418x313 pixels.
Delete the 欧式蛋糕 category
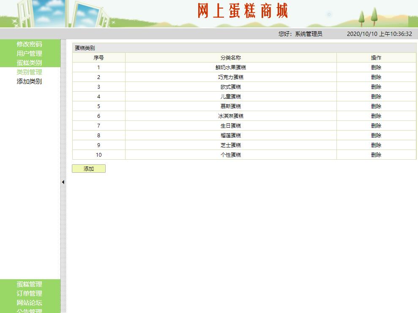(376, 87)
